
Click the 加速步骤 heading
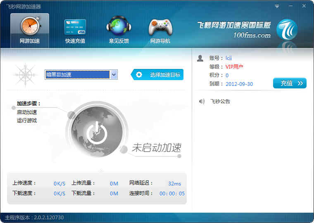29,104
